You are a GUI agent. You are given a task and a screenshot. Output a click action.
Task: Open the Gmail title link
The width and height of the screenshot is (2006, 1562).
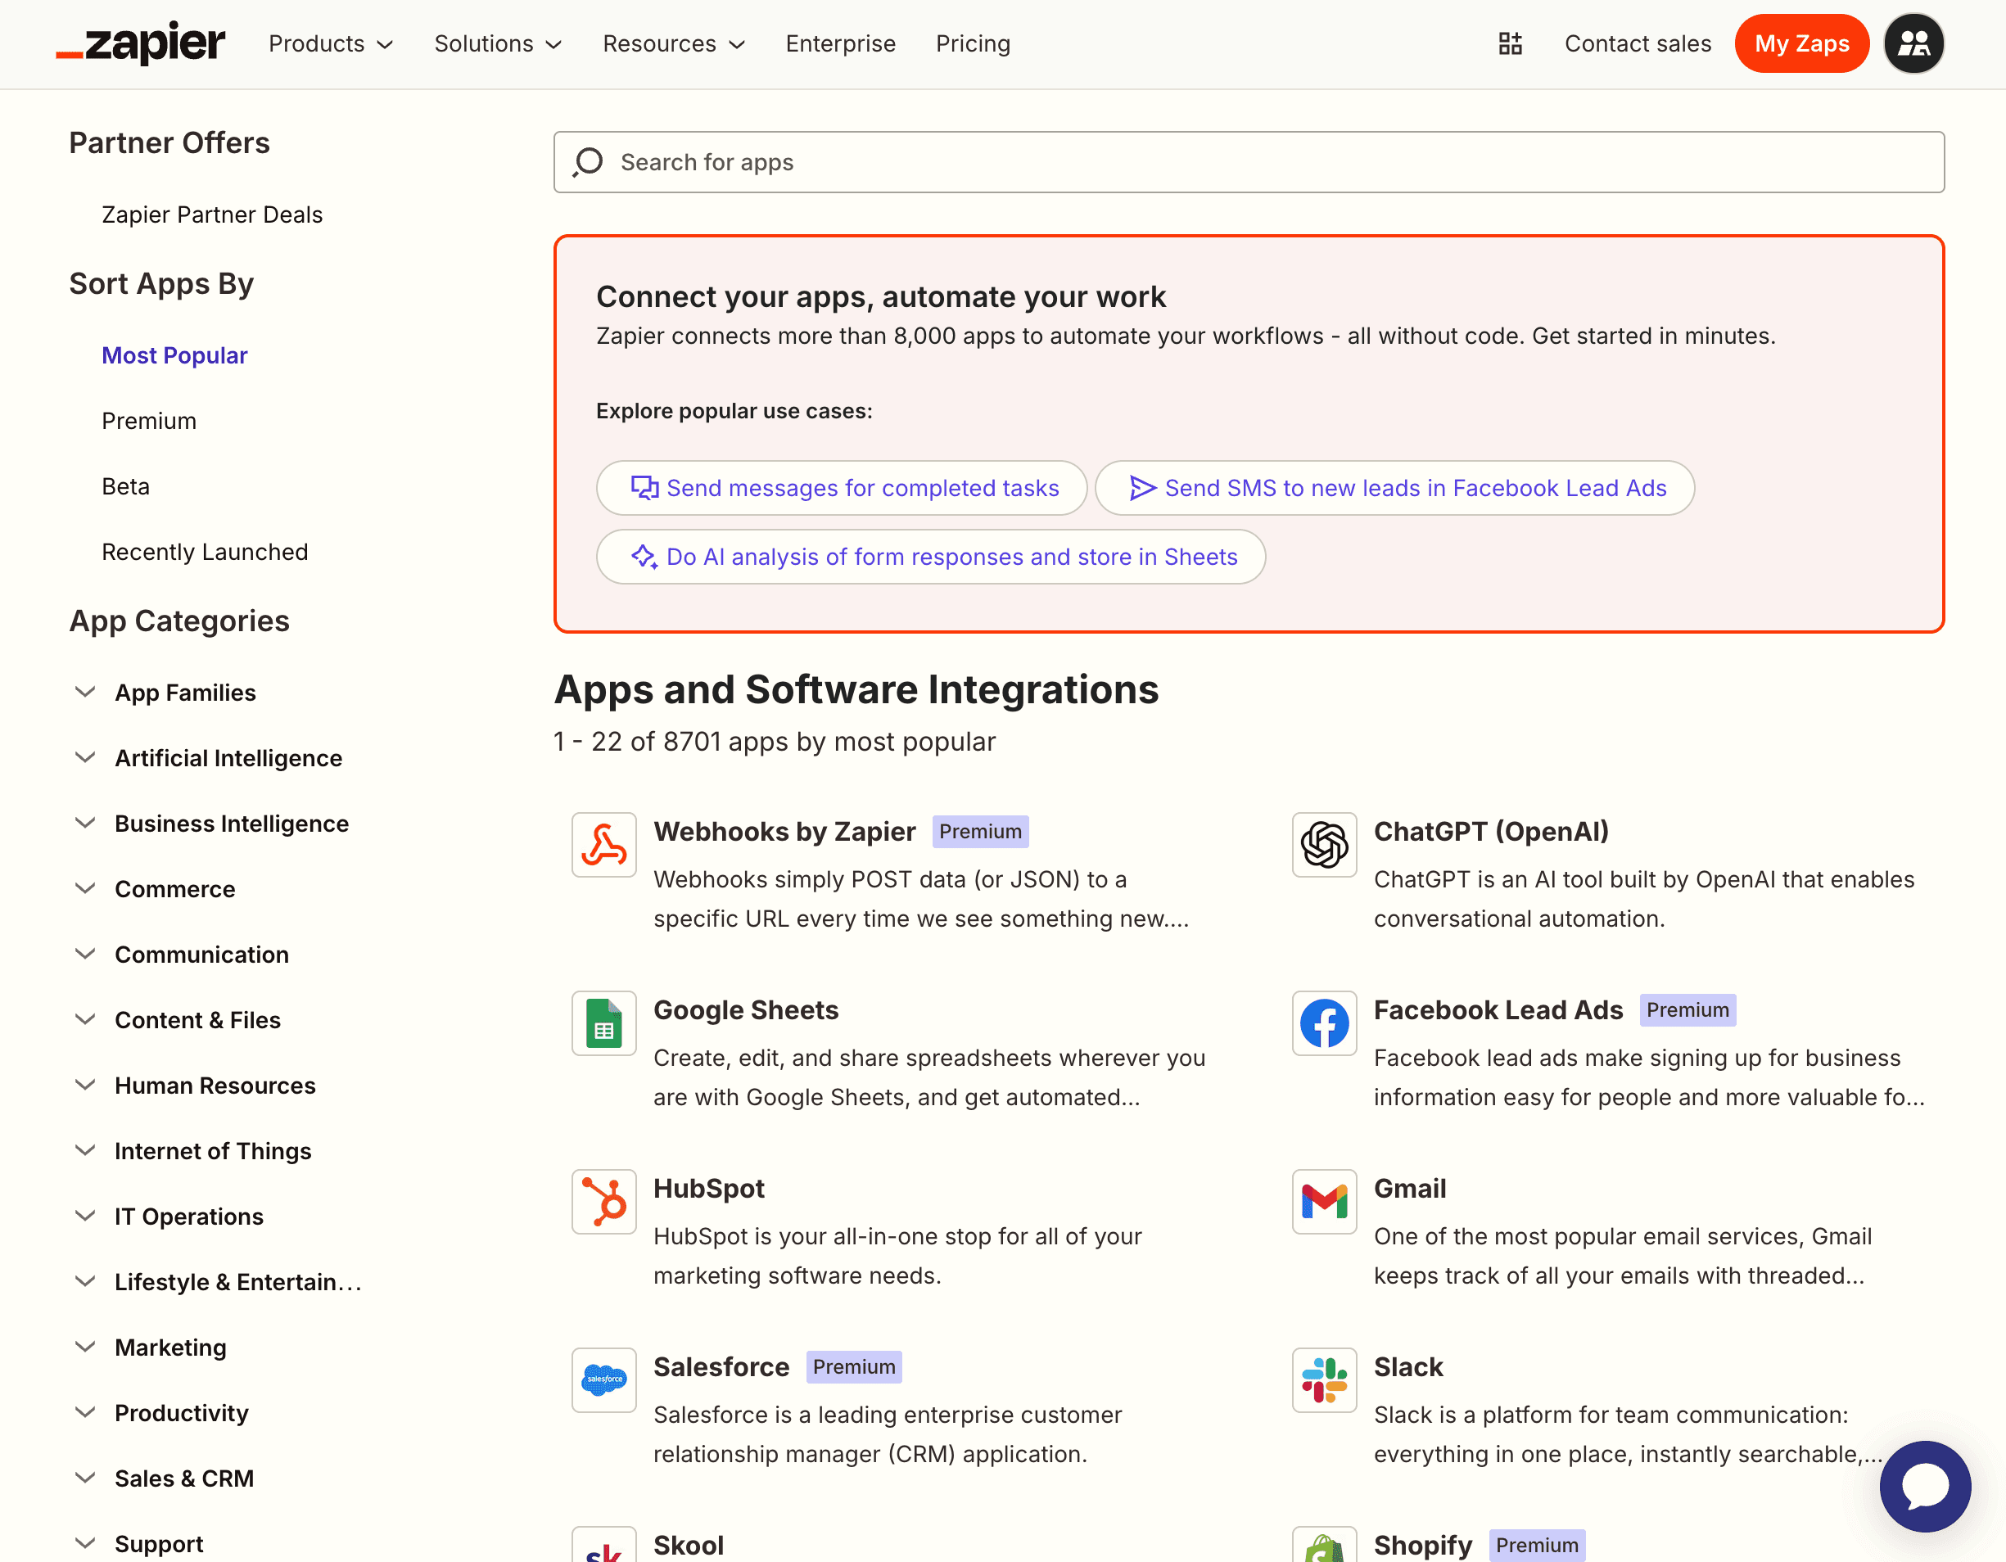pos(1409,1188)
